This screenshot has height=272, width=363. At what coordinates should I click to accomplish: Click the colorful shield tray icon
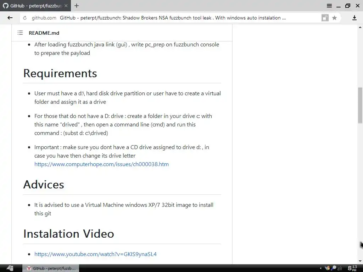[x=327, y=268]
